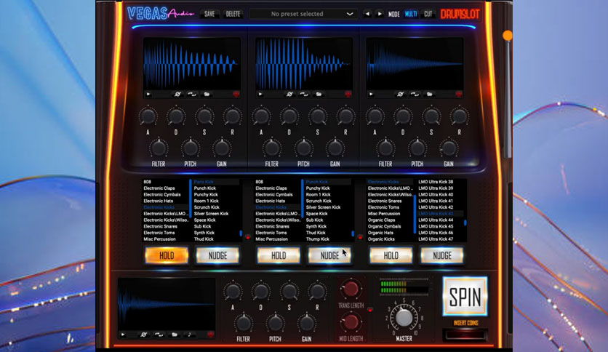Image resolution: width=608 pixels, height=352 pixels.
Task: Play the first slot's waveform sample
Action: point(148,95)
